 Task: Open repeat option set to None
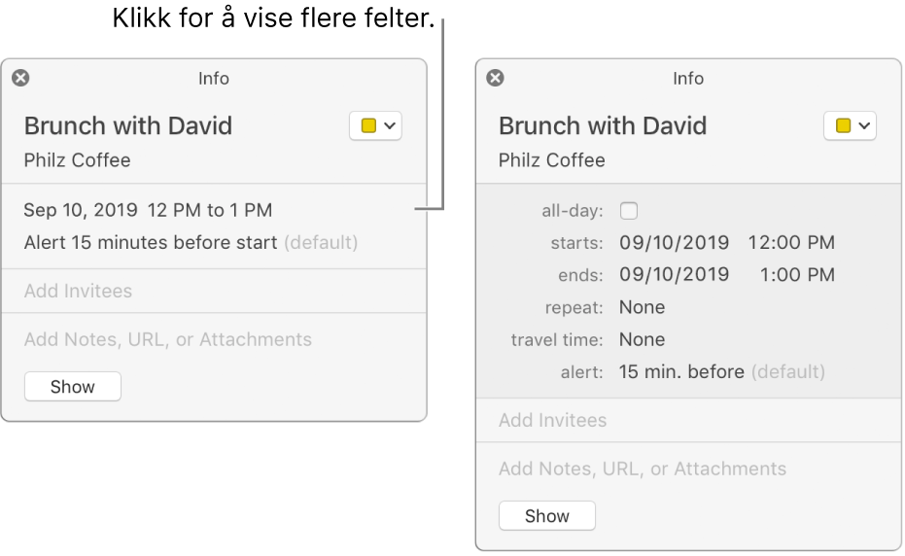(x=642, y=307)
